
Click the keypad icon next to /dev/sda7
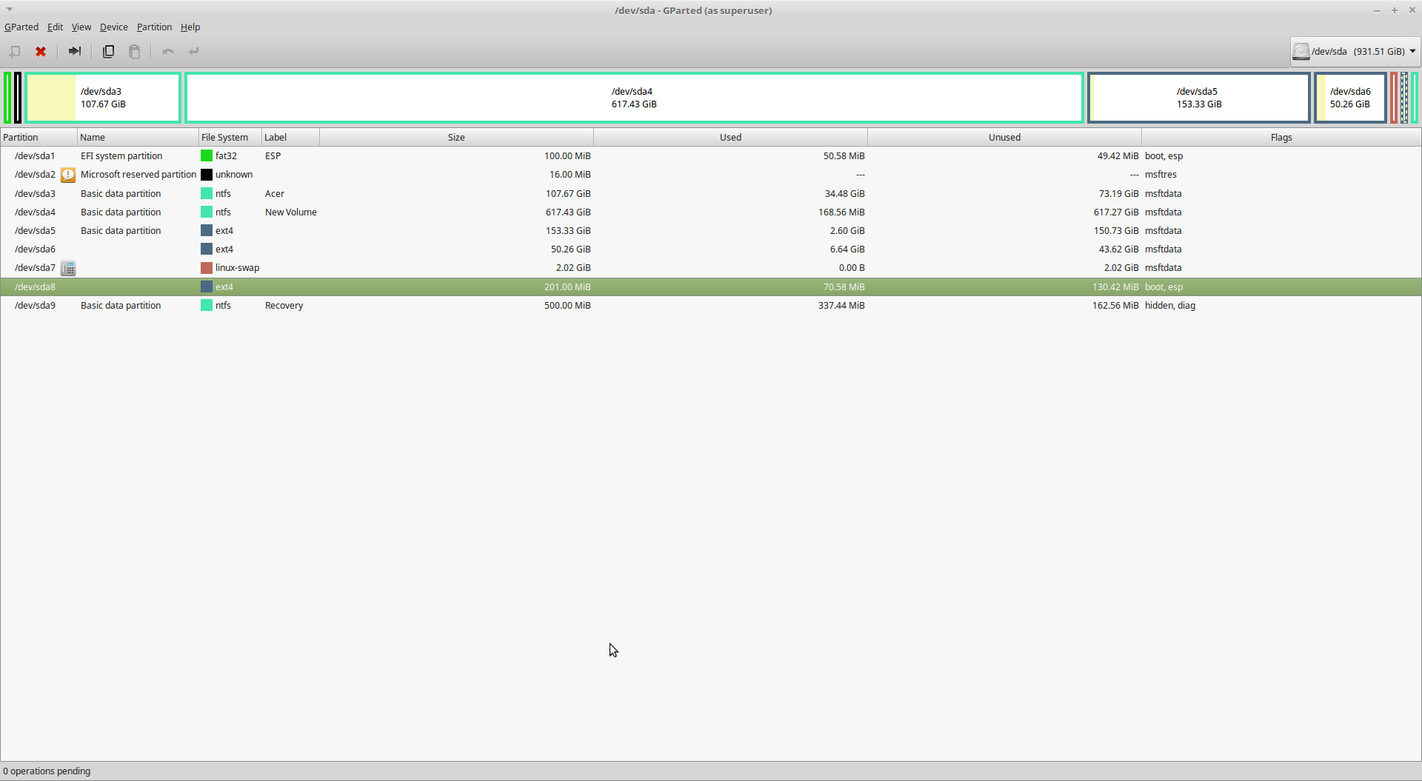pos(68,268)
